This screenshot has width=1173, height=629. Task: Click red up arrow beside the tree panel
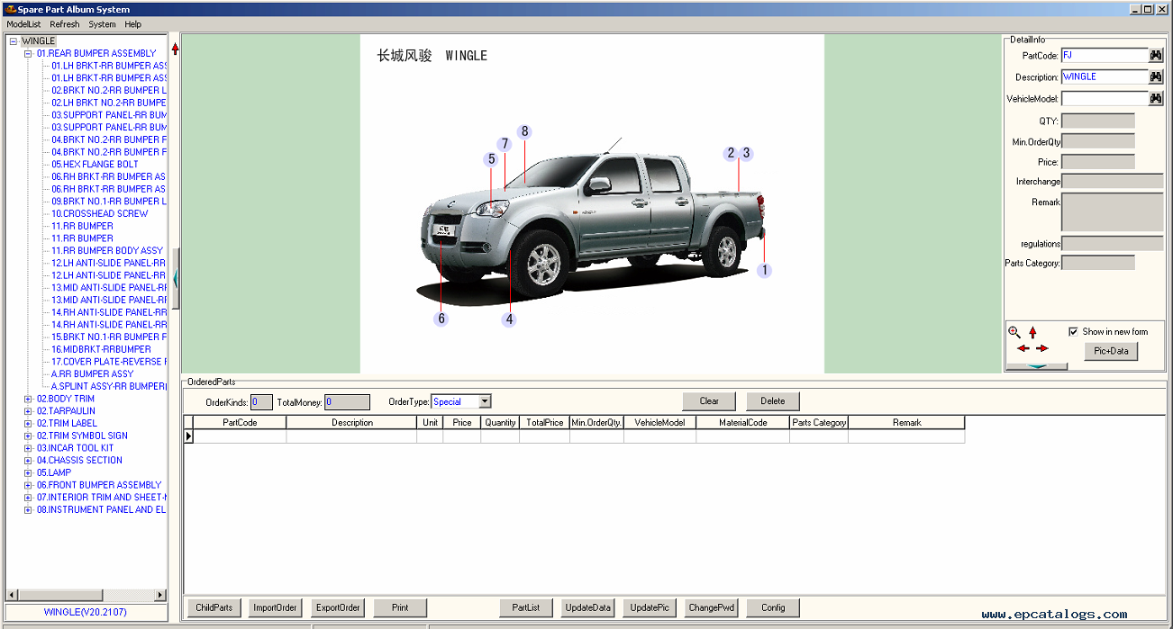(x=176, y=49)
